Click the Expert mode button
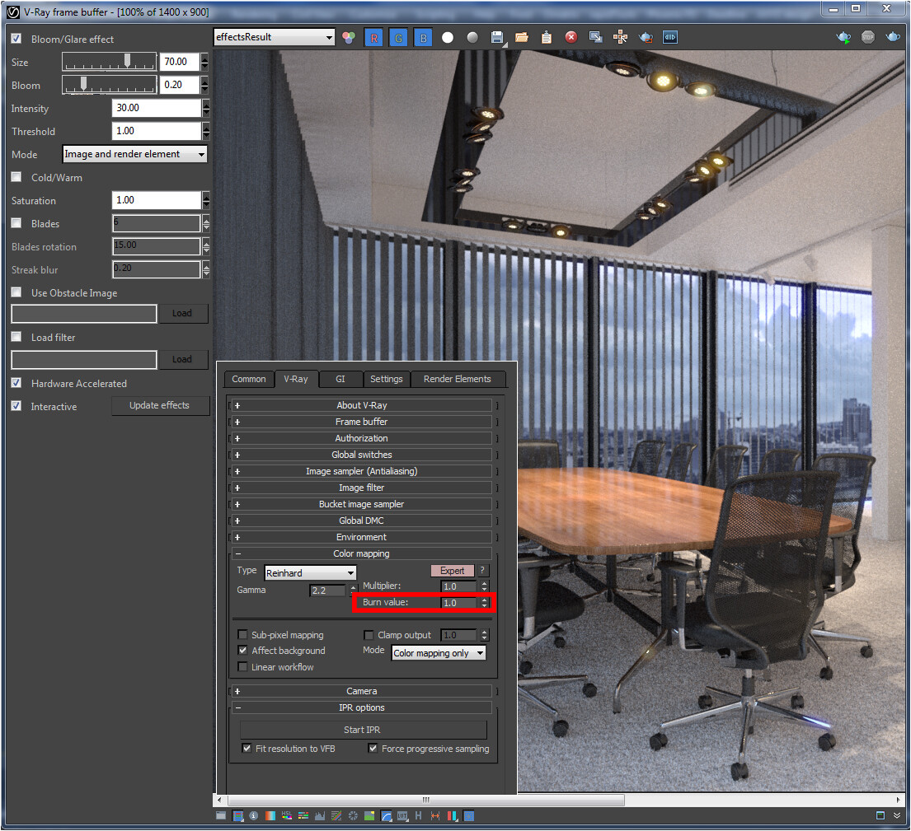The height and width of the screenshot is (831, 911). pyautogui.click(x=452, y=571)
